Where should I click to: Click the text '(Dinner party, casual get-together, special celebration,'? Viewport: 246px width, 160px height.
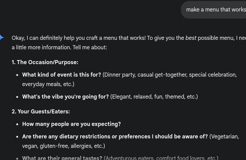[x=170, y=75]
